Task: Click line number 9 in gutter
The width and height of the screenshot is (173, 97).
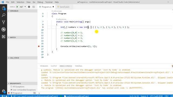Action: pyautogui.click(x=43, y=27)
